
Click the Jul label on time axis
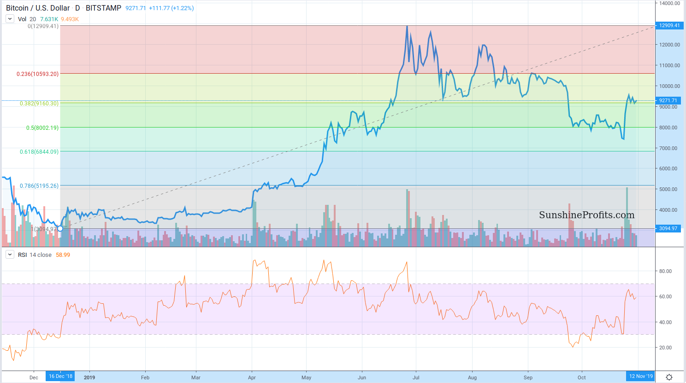(x=416, y=377)
